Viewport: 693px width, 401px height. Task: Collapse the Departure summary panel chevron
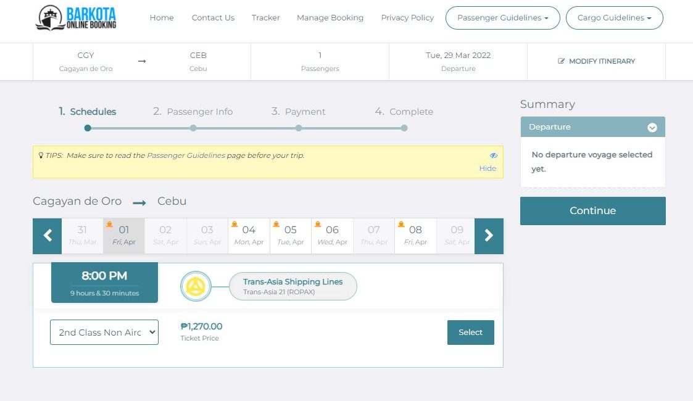[652, 128]
